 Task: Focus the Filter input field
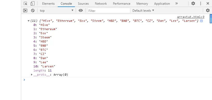click(x=109, y=11)
